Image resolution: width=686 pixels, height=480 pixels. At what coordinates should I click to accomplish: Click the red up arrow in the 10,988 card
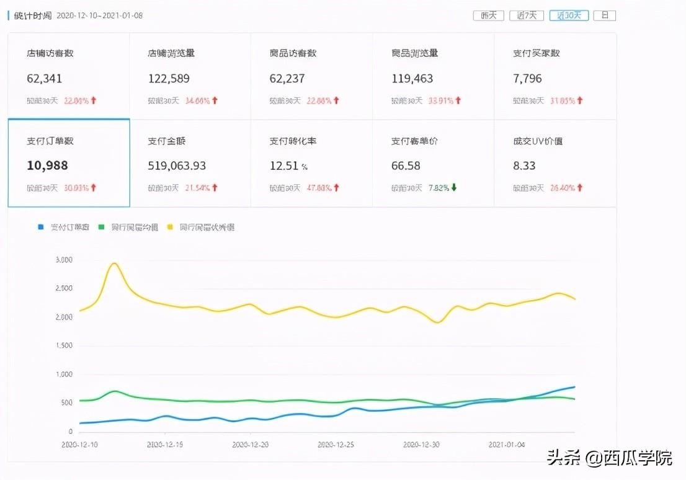coord(94,188)
